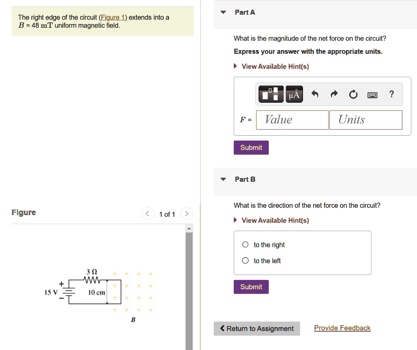Click the redo arrow icon
Viewport: 417px width, 350px height.
click(334, 94)
